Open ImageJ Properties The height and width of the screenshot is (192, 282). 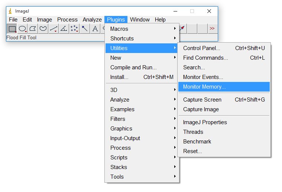click(x=224, y=122)
